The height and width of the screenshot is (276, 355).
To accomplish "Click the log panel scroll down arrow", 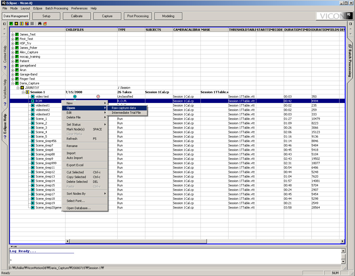I will [343, 262].
